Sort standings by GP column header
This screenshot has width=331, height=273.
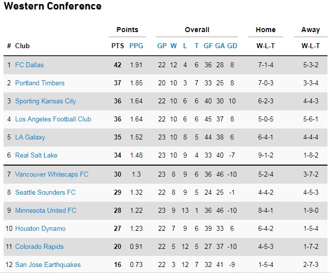click(x=162, y=46)
